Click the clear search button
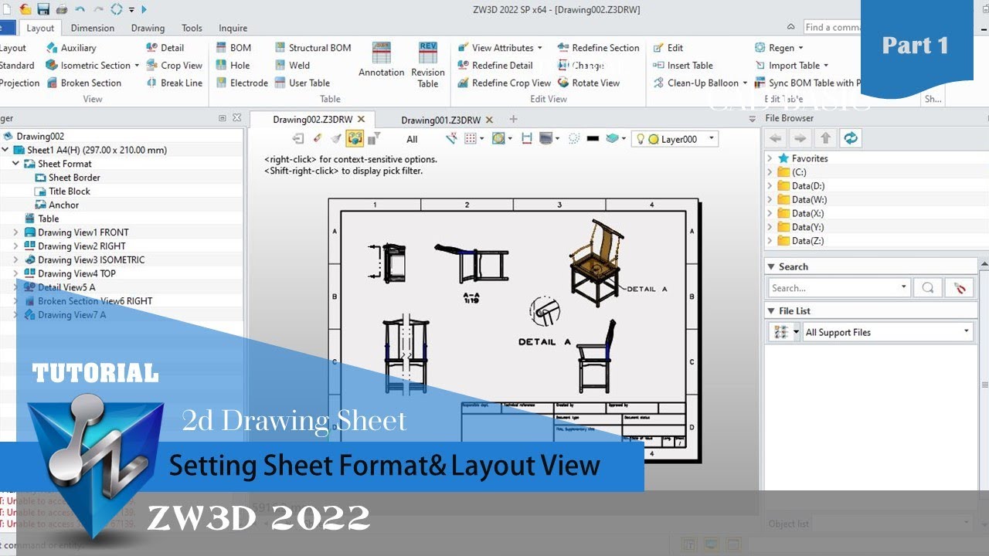The image size is (989, 556). pyautogui.click(x=960, y=288)
